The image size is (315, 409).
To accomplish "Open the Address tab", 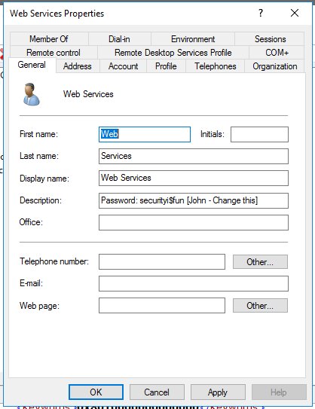I will tap(78, 66).
